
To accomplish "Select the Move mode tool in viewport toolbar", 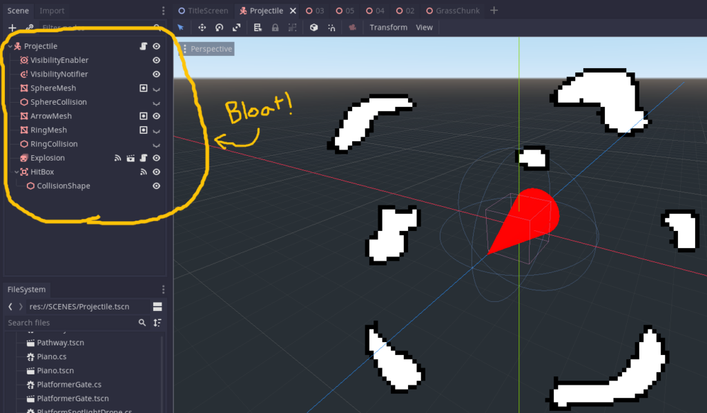I will point(202,28).
